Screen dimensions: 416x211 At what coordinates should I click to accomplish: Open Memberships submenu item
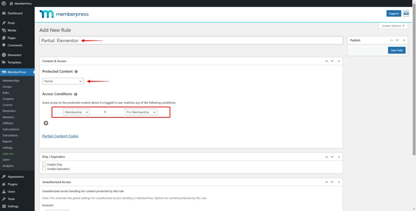pos(11,81)
